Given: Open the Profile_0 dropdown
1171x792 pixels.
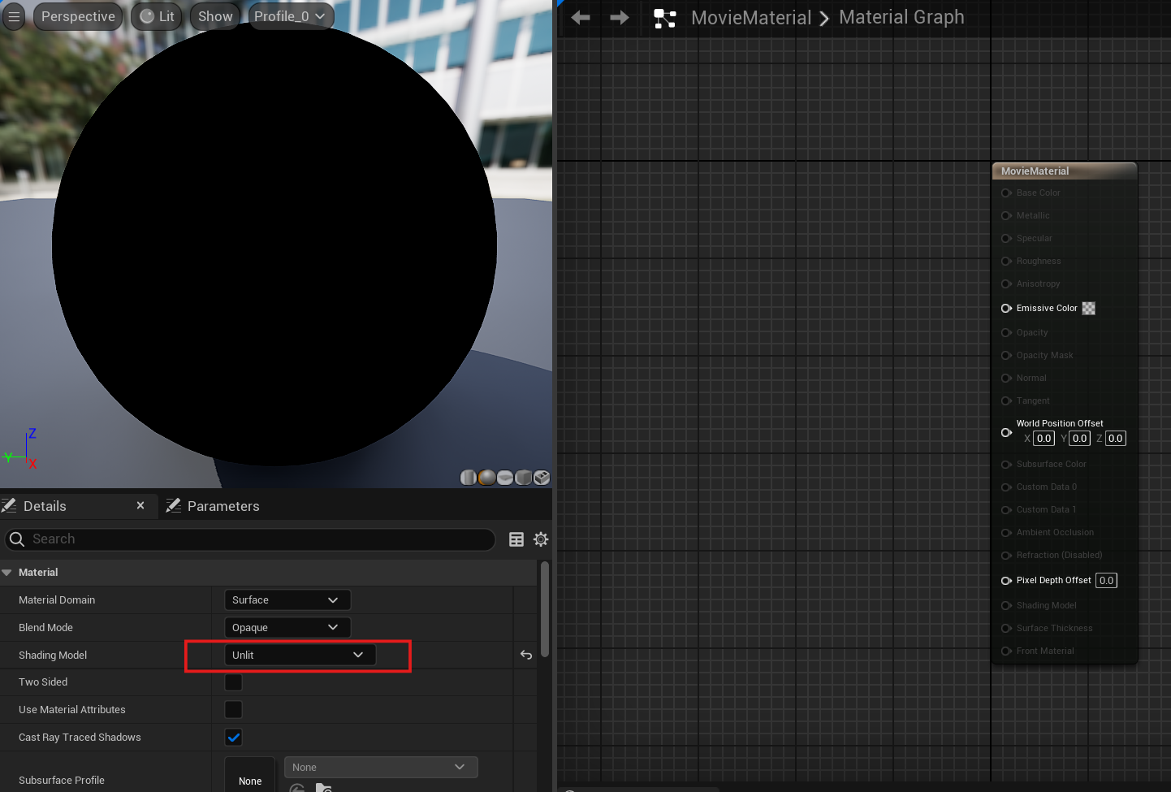Looking at the screenshot, I should point(290,15).
